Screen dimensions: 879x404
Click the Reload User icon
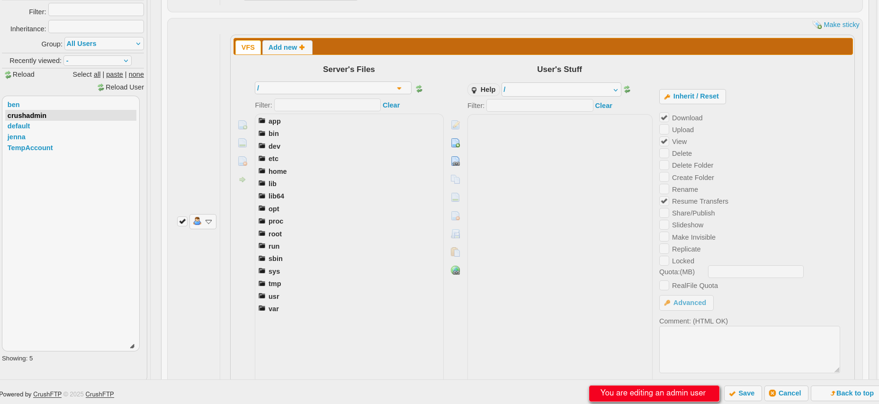click(101, 88)
